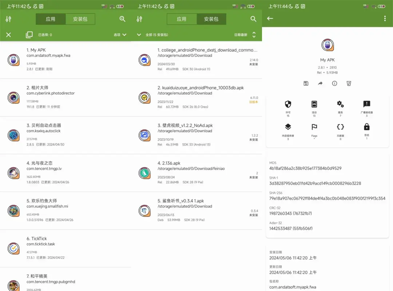393x291 pixels.
Task: Open the app info circle icon
Action: pyautogui.click(x=334, y=83)
